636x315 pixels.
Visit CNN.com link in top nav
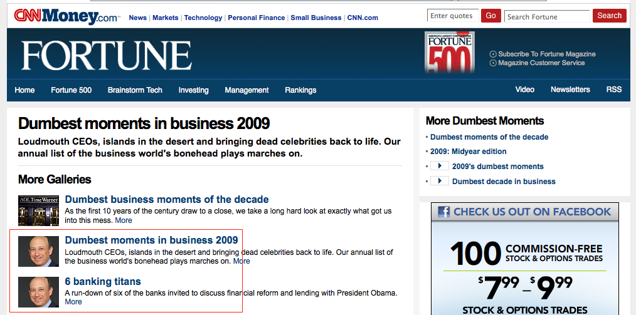363,18
